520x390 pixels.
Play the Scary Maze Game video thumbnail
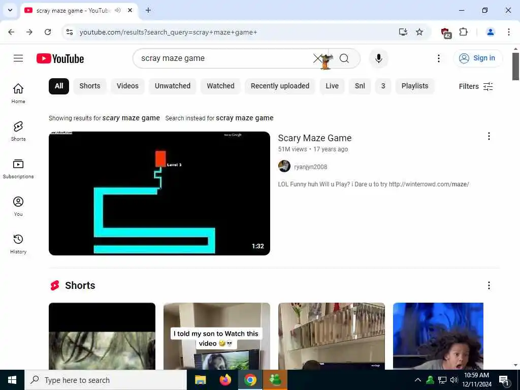[159, 193]
